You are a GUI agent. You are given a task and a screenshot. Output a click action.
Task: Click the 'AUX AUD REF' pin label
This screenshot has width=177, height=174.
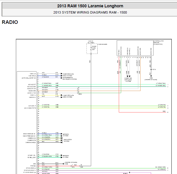tap(32, 87)
